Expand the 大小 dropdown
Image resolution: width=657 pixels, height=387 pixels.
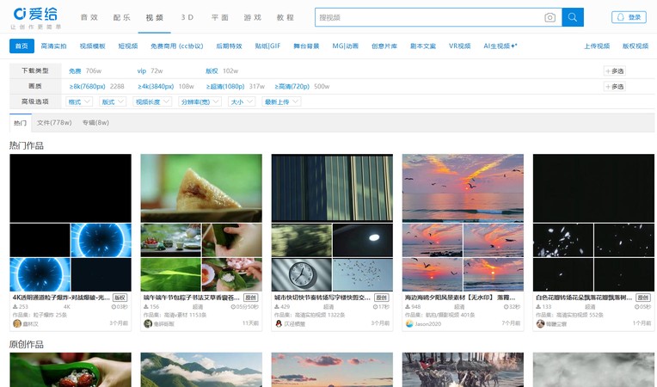pos(242,101)
